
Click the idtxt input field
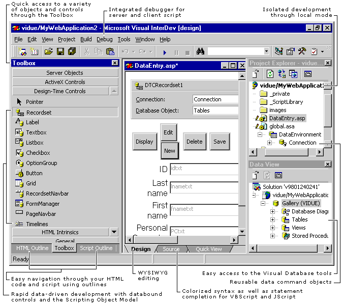[204, 169]
